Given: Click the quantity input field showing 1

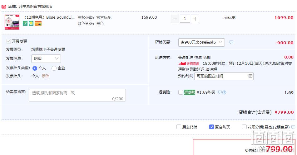Looking at the screenshot, I should click(x=185, y=19).
